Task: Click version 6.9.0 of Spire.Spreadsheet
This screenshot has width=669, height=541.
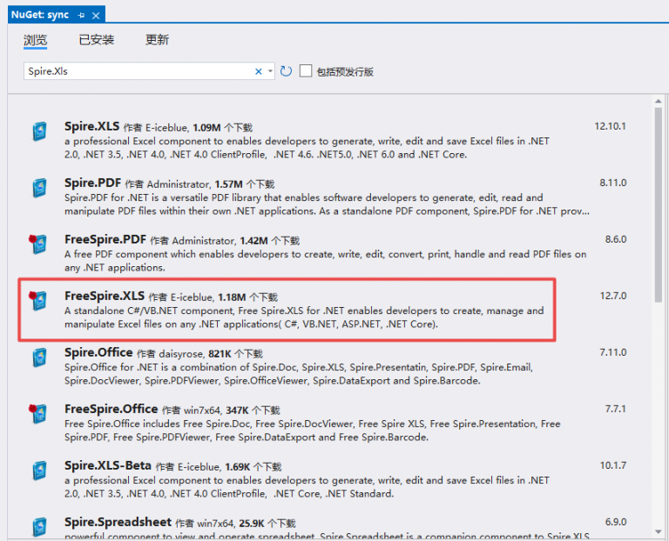Action: pyautogui.click(x=616, y=522)
